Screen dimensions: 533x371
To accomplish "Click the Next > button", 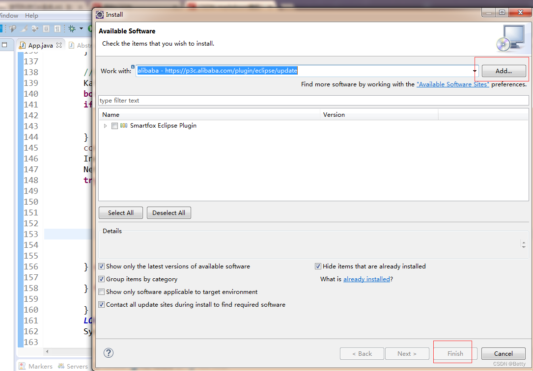I will 407,354.
